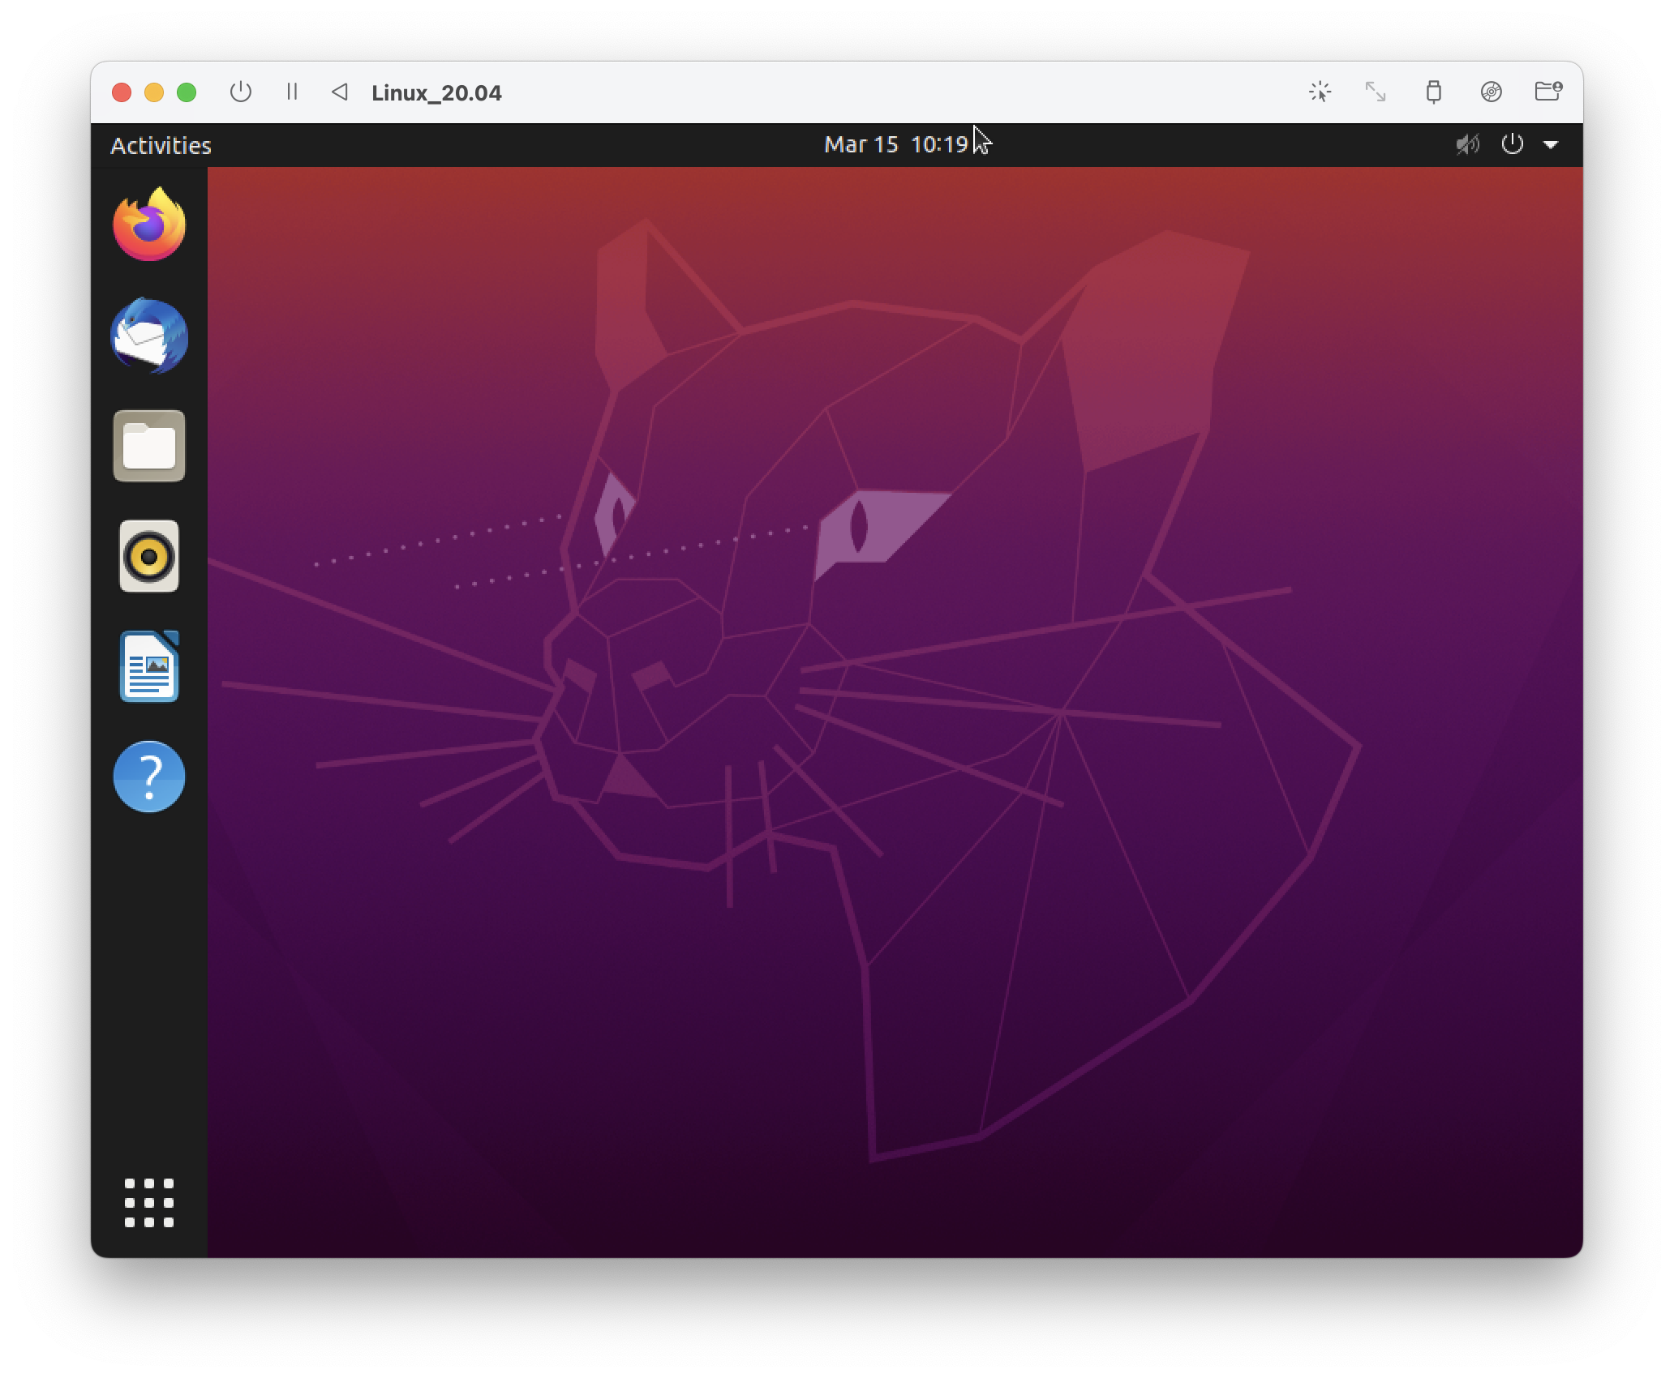The width and height of the screenshot is (1674, 1378).
Task: Open the Files manager icon
Action: 149,446
